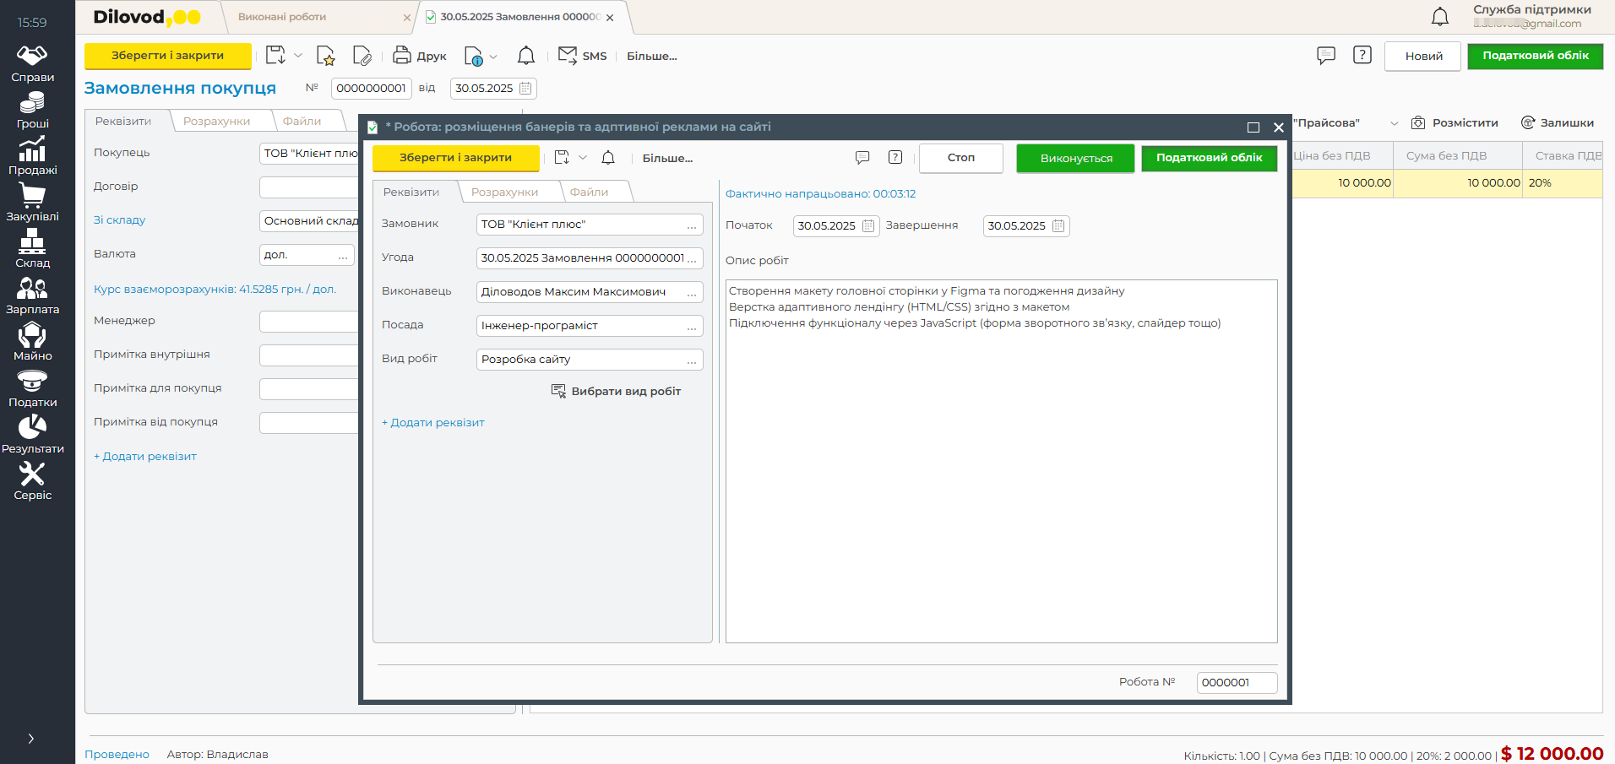The width and height of the screenshot is (1615, 764).
Task: Click the reminder bell in work dialog
Action: click(x=608, y=158)
